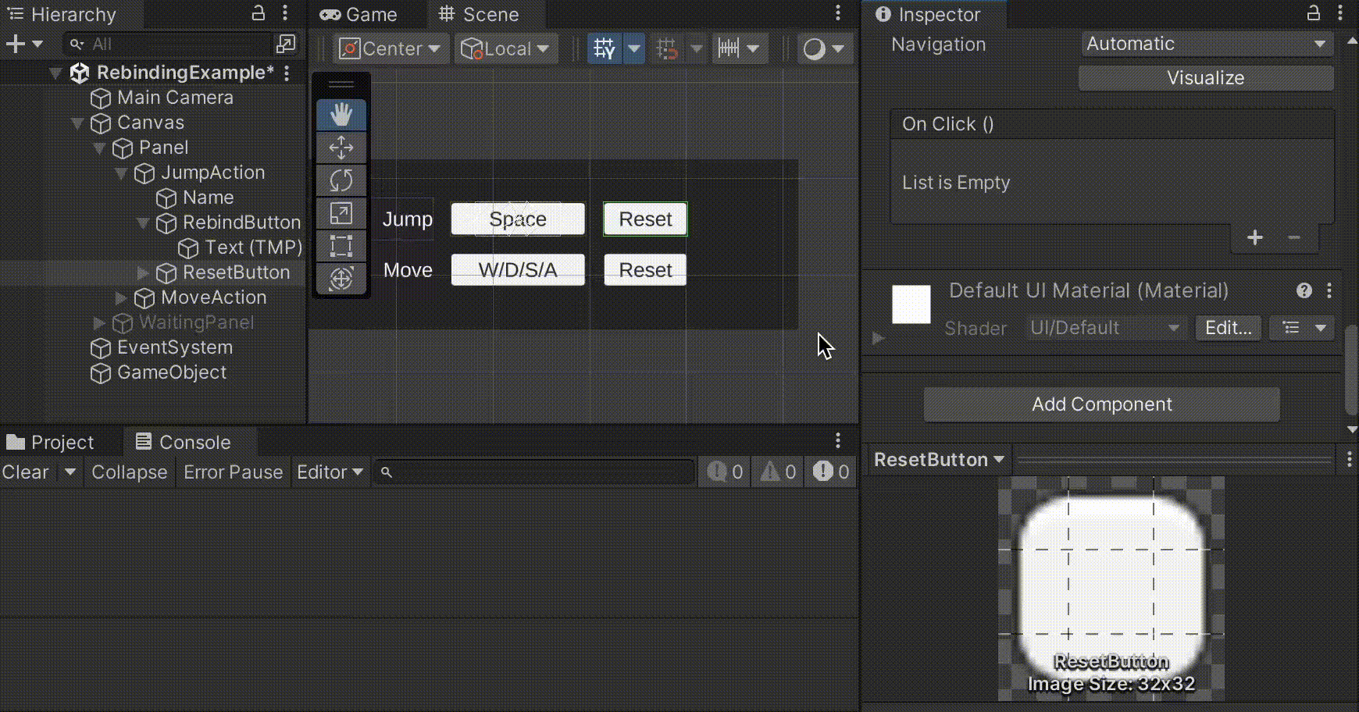This screenshot has height=712, width=1359.
Task: Collapse the JumpAction tree node
Action: click(121, 173)
